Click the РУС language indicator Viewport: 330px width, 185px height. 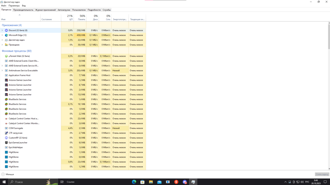tap(307, 182)
